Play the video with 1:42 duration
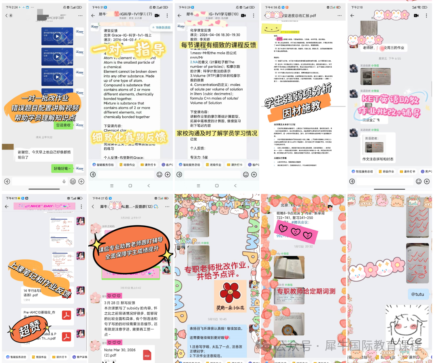This screenshot has width=435, height=363. (x=57, y=36)
